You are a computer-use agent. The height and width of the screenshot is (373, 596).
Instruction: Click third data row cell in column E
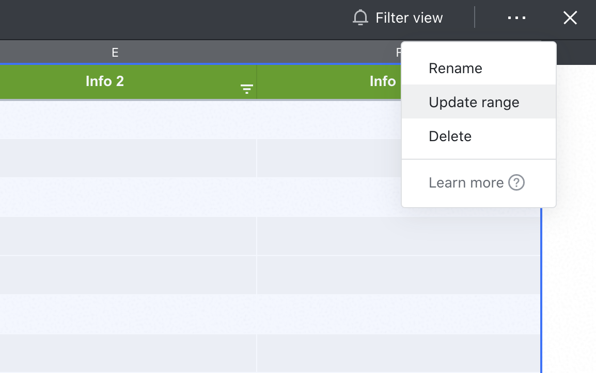[x=128, y=197]
